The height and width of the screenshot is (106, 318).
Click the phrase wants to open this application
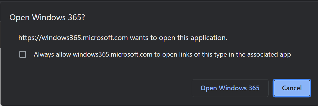click(178, 38)
